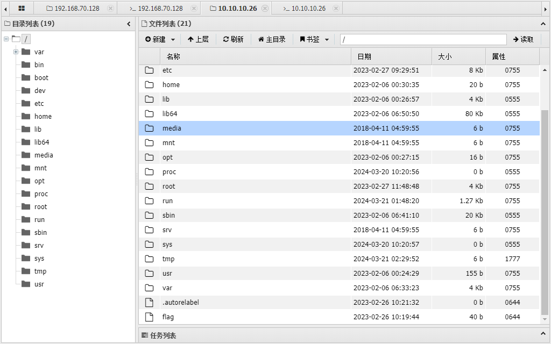This screenshot has height=344, width=551.
Task: Click file list scrollbar up arrow
Action: 545,70
